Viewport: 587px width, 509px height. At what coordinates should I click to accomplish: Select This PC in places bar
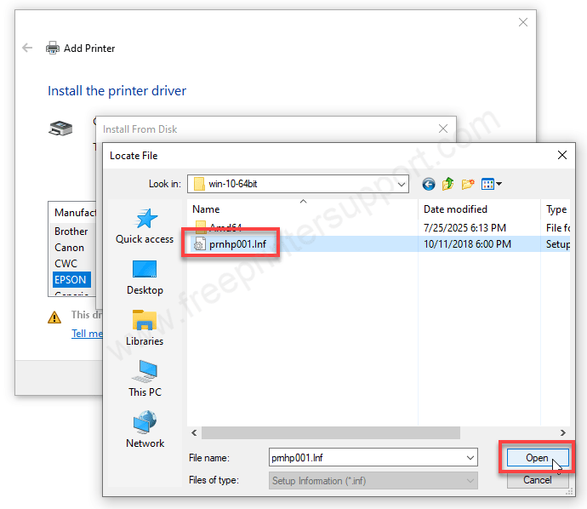coord(145,380)
